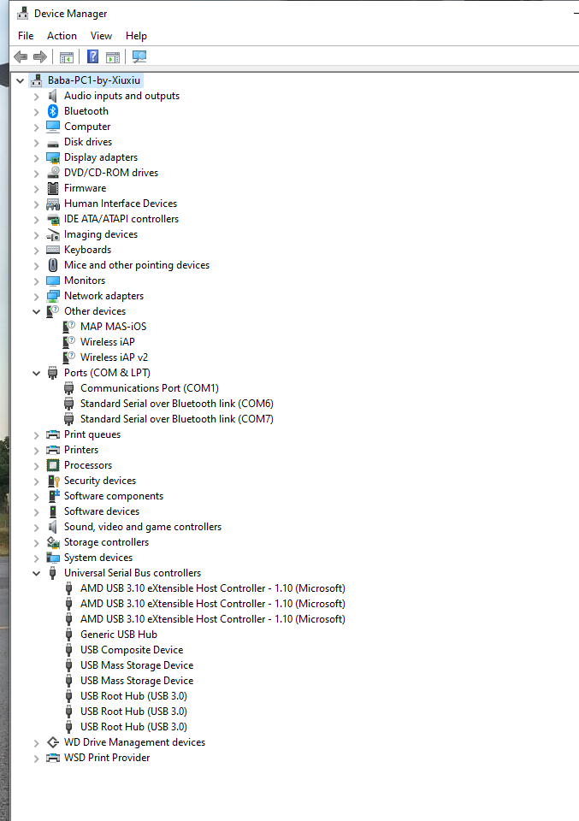Click the Security devices key icon
The height and width of the screenshot is (821, 579).
pos(53,481)
